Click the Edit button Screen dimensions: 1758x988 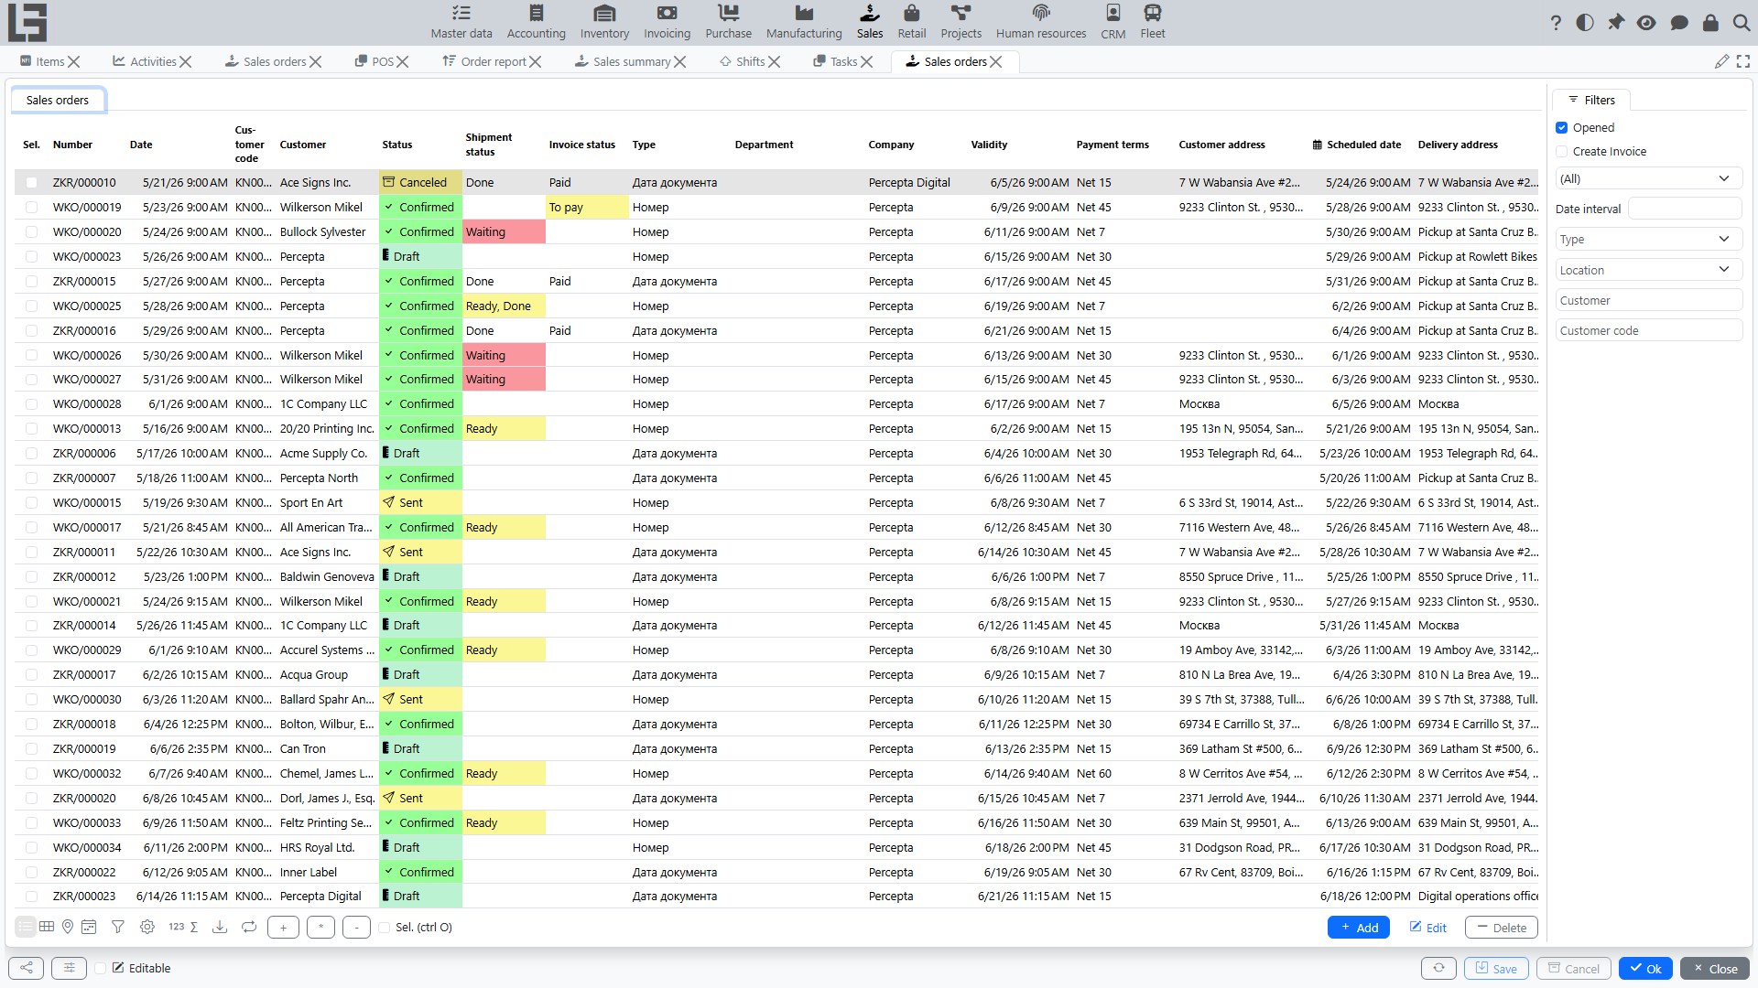[x=1427, y=927]
